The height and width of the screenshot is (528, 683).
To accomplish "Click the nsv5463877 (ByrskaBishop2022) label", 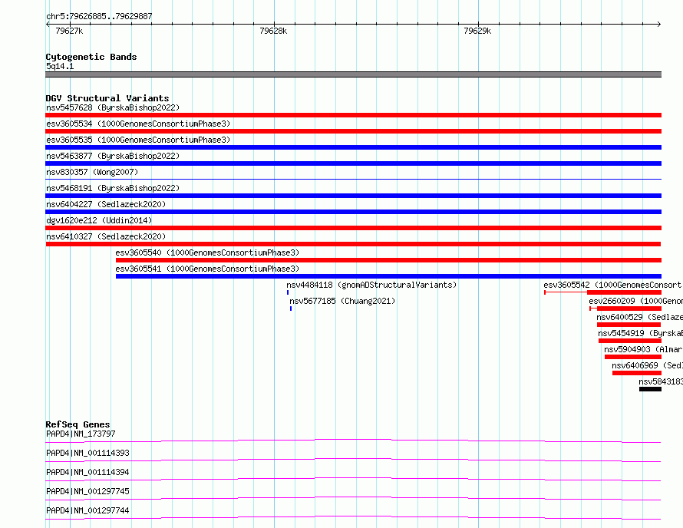I will [x=113, y=156].
